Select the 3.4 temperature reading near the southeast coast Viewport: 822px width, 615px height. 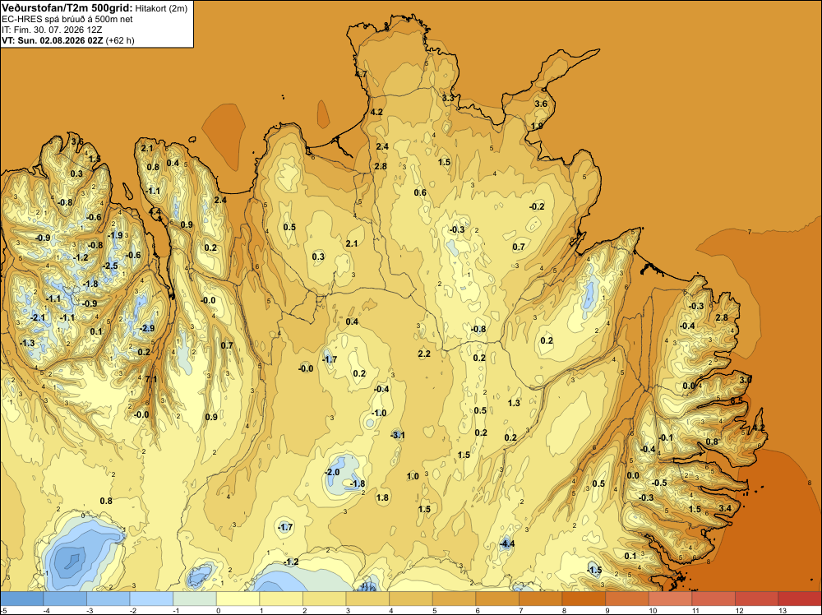725,508
